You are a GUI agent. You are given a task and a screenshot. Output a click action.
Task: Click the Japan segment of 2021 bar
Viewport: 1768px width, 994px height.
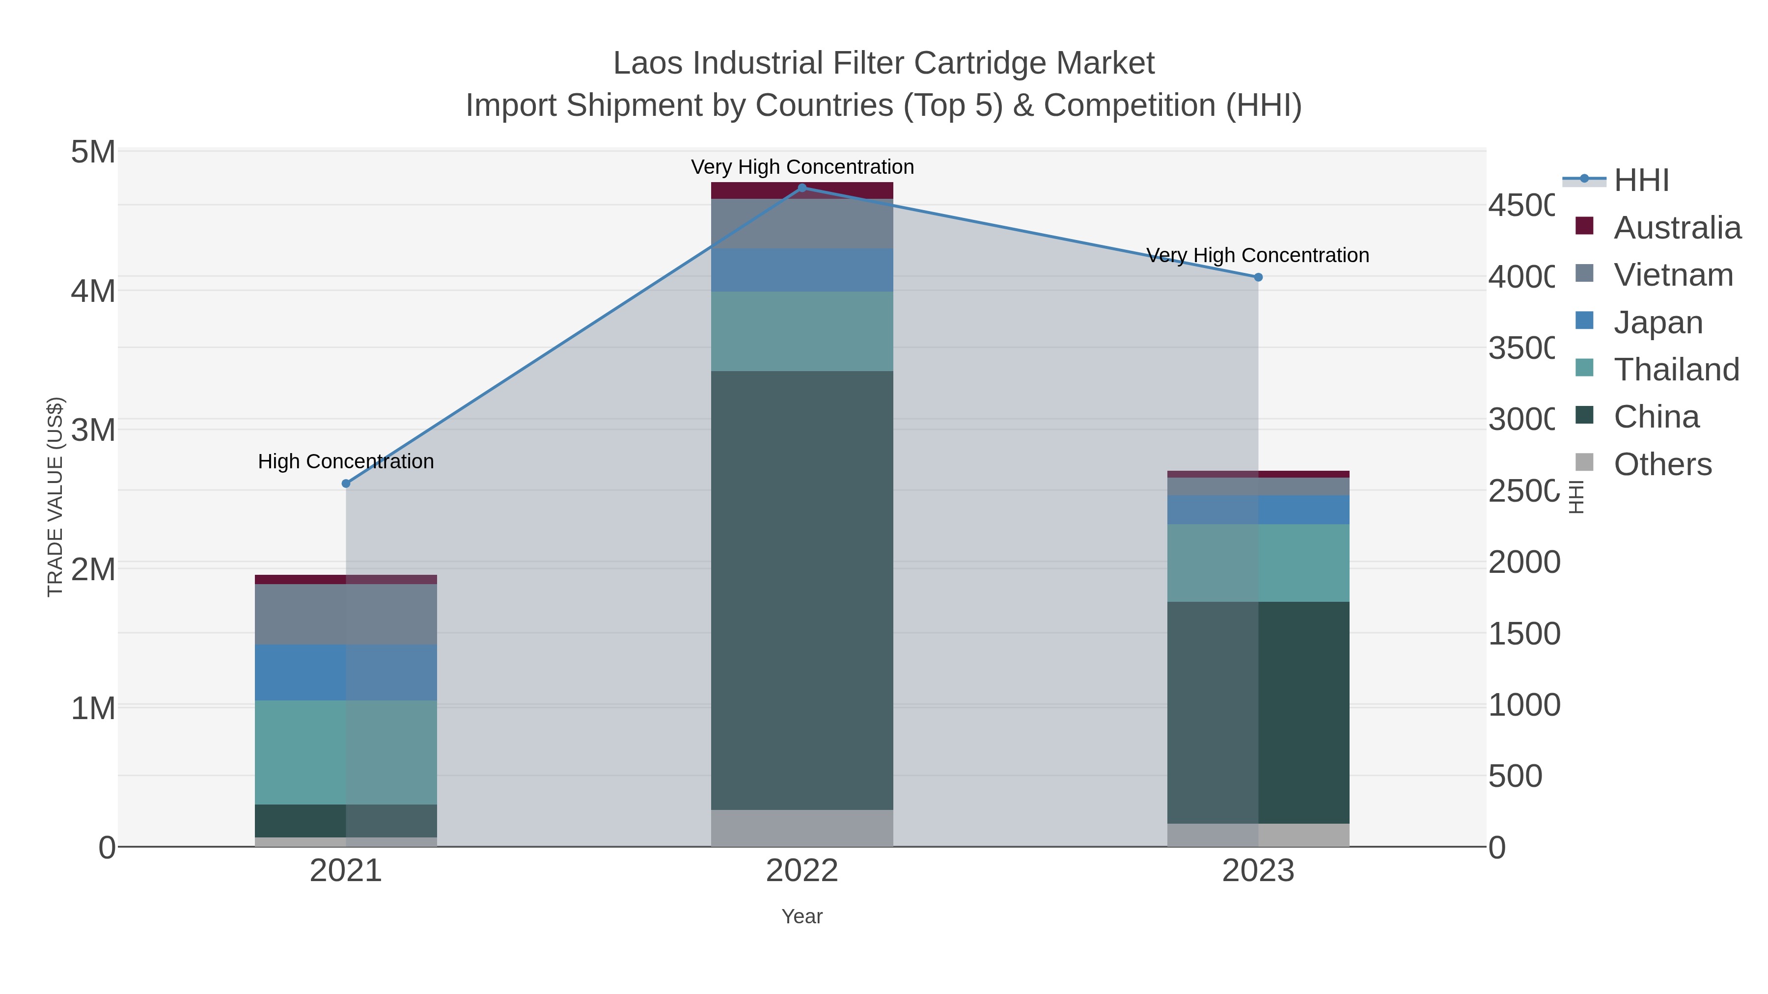click(x=346, y=672)
